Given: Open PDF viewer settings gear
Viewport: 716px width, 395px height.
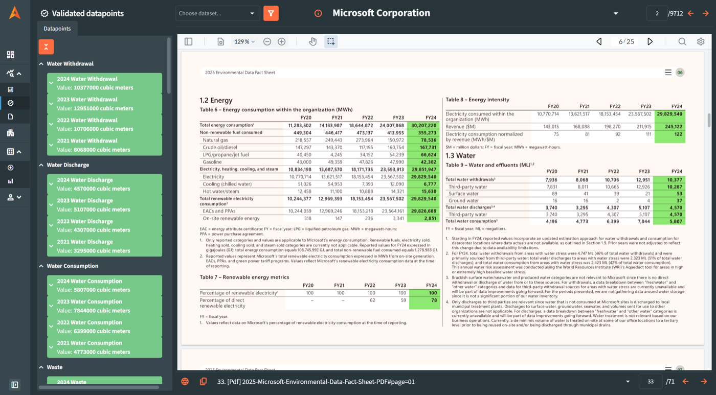Looking at the screenshot, I should 701,41.
